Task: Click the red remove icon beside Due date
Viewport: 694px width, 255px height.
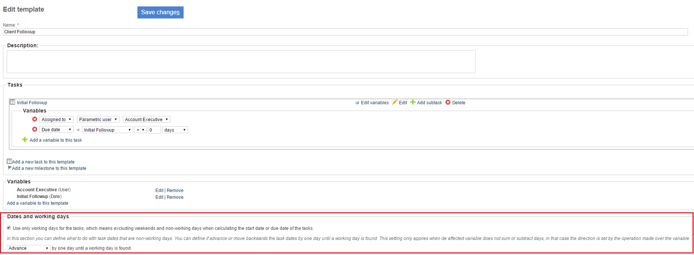Action: click(x=35, y=129)
